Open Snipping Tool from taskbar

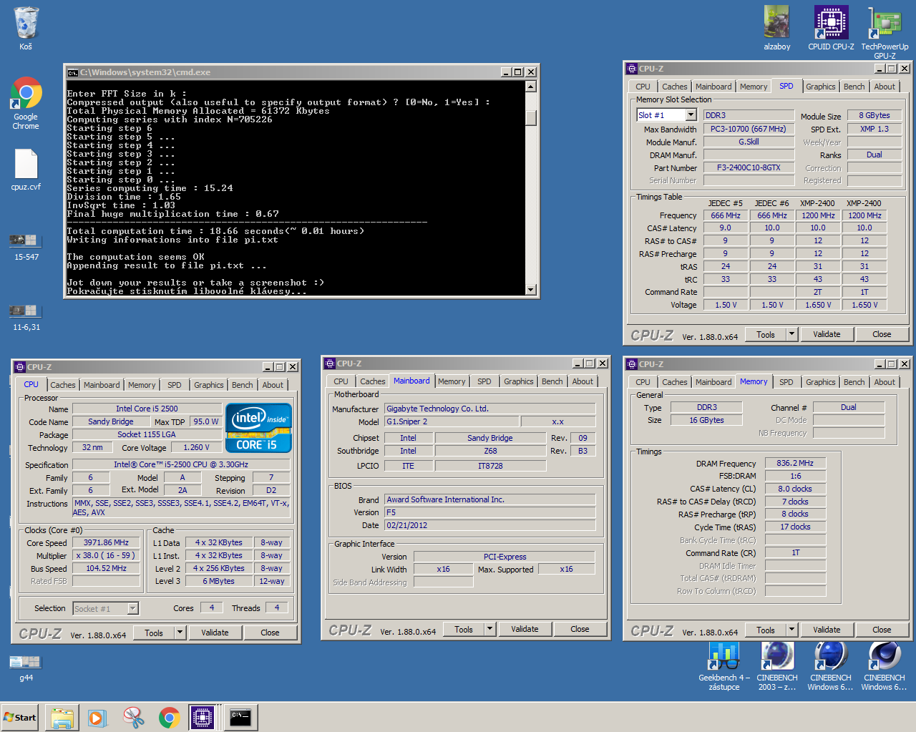[133, 717]
